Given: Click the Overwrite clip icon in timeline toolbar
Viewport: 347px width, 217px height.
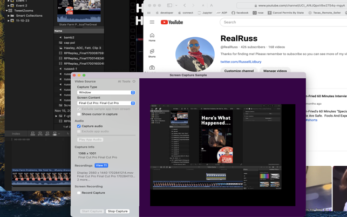Looking at the screenshot, I should 55,133.
